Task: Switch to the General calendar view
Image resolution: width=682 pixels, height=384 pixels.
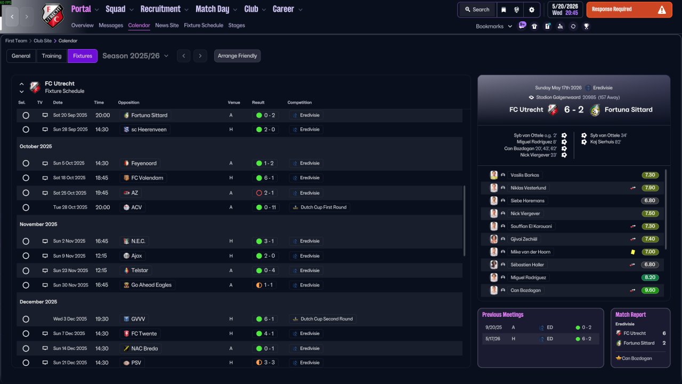Action: click(x=21, y=56)
